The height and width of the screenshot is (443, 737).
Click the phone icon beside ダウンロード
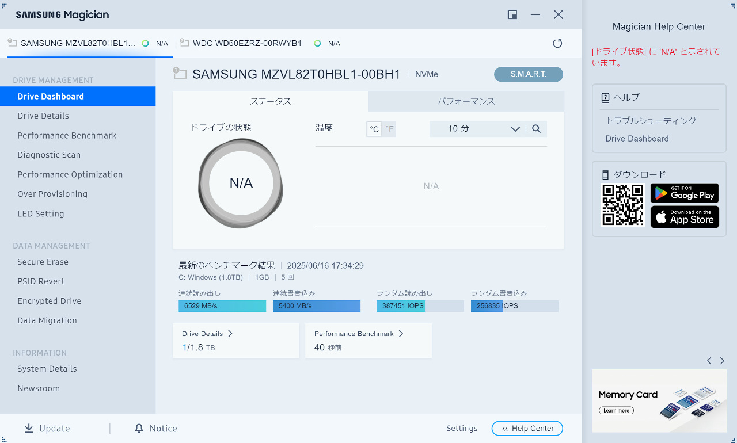605,175
